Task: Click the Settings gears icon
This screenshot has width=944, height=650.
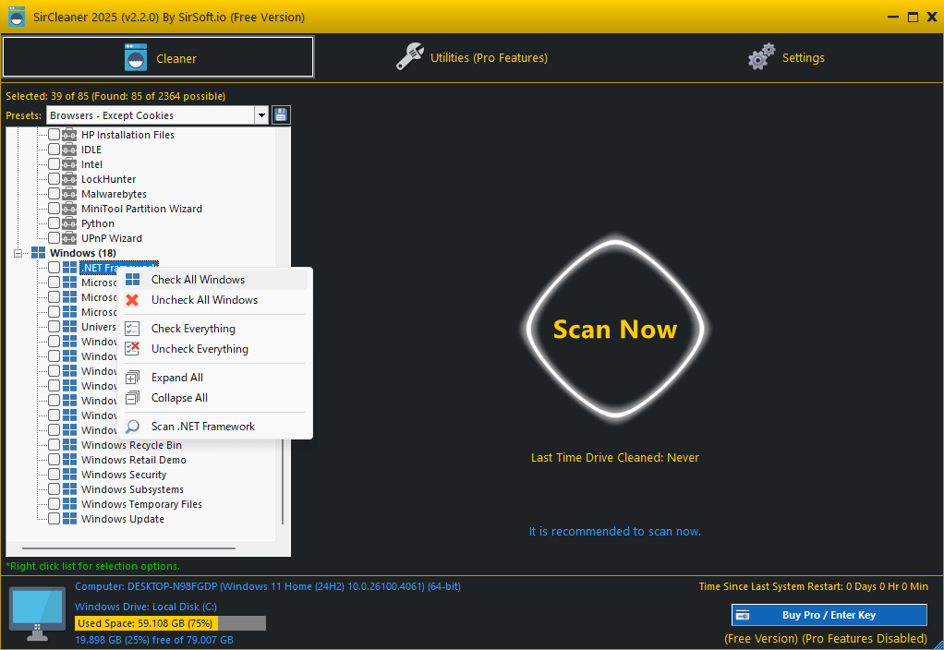Action: tap(762, 57)
